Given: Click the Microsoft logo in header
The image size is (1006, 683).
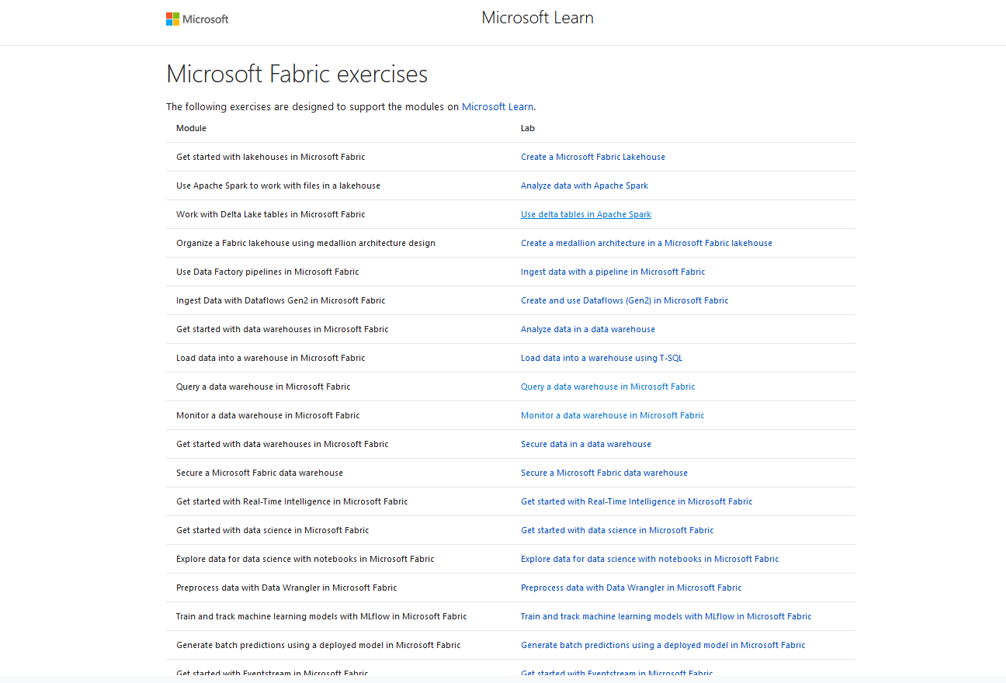Looking at the screenshot, I should click(197, 19).
